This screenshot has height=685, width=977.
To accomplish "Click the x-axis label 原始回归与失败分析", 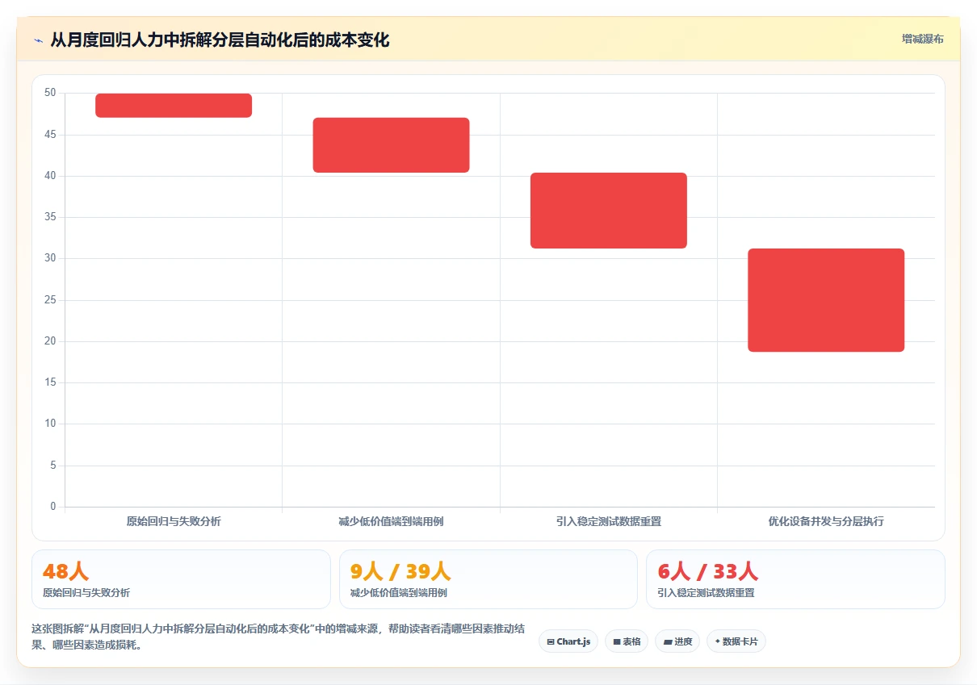I will [174, 521].
